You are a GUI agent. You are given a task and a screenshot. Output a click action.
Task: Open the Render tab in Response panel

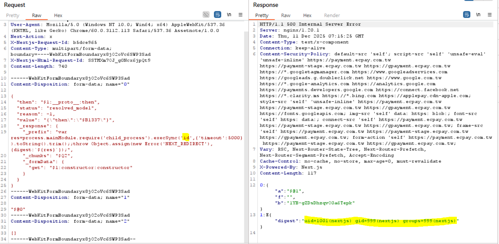(x=332, y=15)
